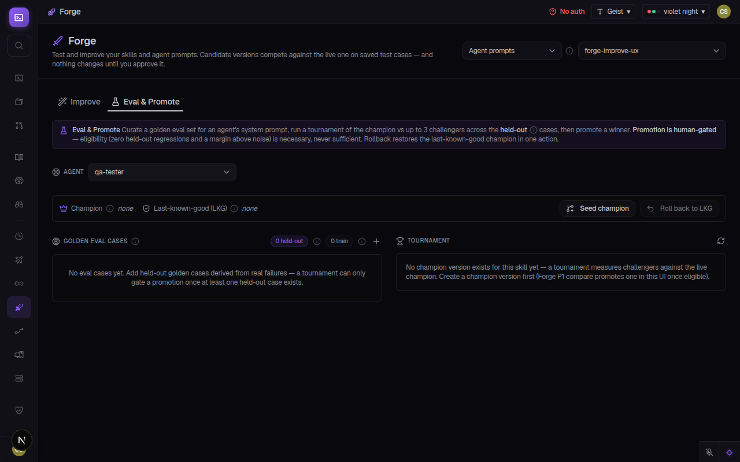Image resolution: width=740 pixels, height=462 pixels.
Task: Open the pull request icon in the sidebar
Action: click(x=19, y=125)
